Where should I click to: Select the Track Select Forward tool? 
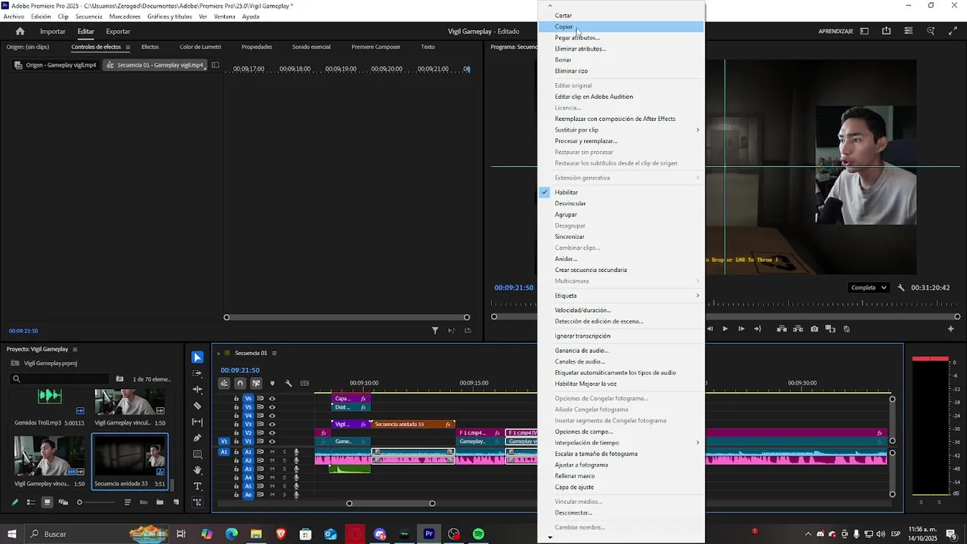point(197,373)
